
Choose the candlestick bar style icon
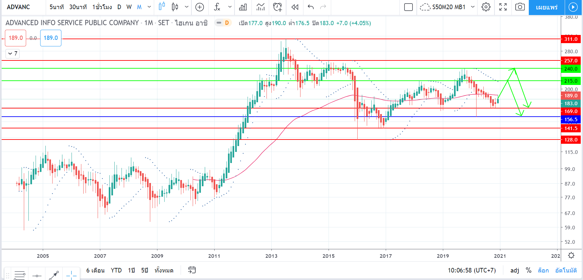tap(175, 7)
